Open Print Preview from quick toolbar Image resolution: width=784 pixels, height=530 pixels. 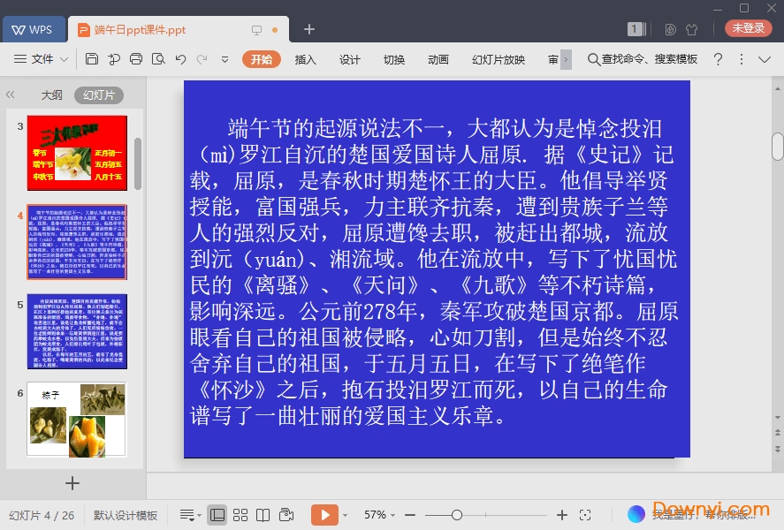coord(158,59)
